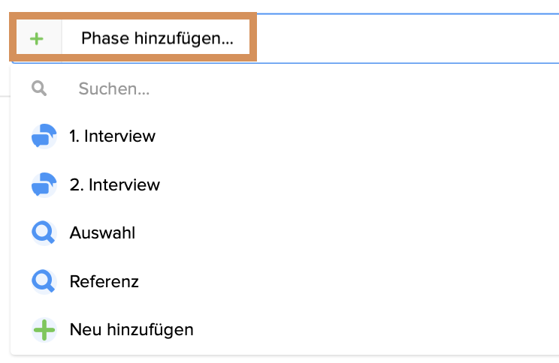This screenshot has width=559, height=363.
Task: Click the "Phase hinzufügen..." text label
Action: point(157,38)
